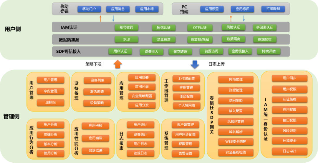The width and height of the screenshot is (318, 163).
Task: Click WEB安全防护 in the 零信任SDP网关 group
Action: point(236,142)
